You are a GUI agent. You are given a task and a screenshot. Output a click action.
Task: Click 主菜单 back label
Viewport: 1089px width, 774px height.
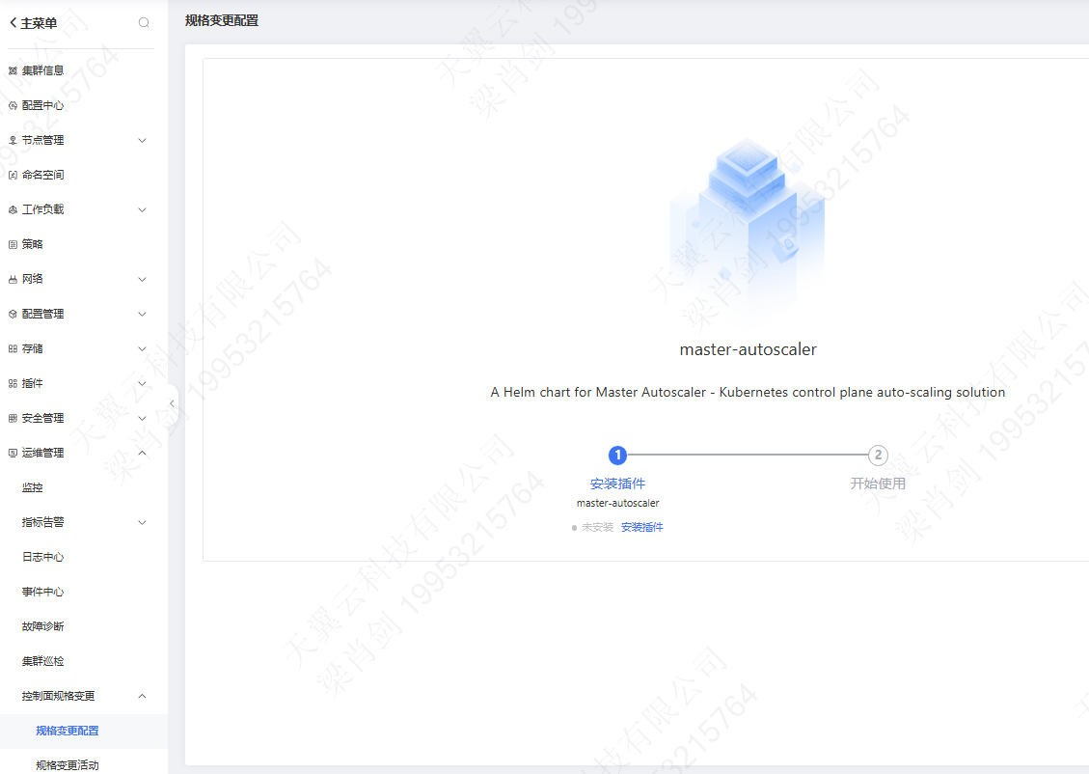39,23
